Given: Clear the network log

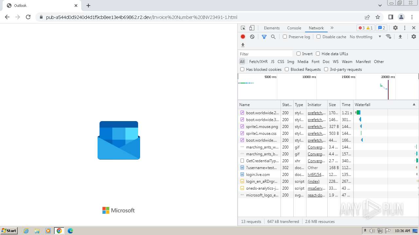Looking at the screenshot, I should (252, 37).
